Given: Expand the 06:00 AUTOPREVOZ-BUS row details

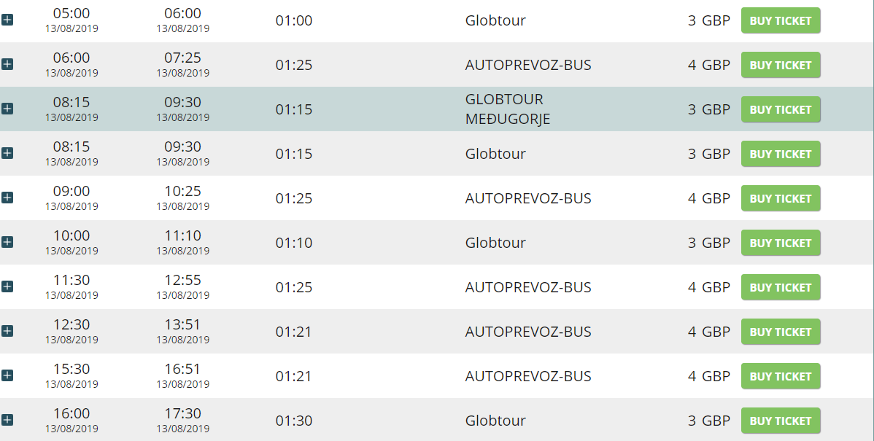Looking at the screenshot, I should pyautogui.click(x=7, y=64).
